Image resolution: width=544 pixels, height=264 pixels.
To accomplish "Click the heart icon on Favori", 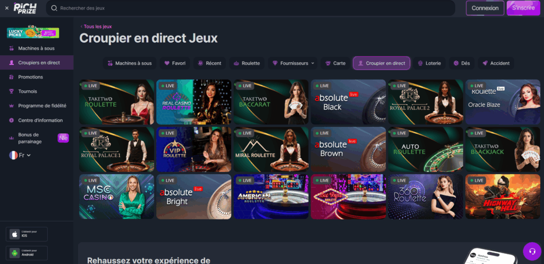I will pyautogui.click(x=167, y=63).
